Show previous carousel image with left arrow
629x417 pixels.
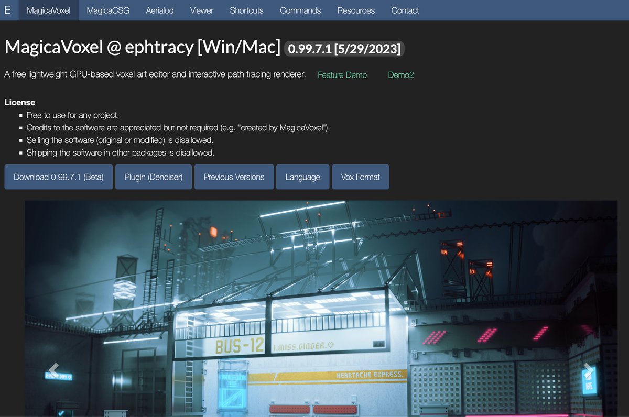(x=53, y=369)
